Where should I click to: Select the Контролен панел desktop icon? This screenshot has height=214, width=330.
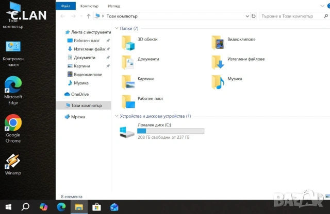click(x=13, y=54)
